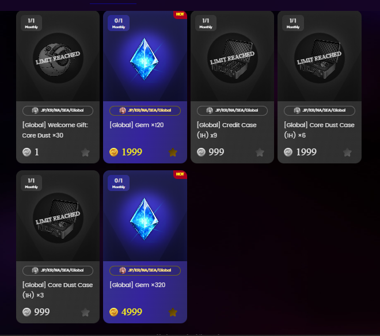
Task: Favorite the Gem ×120 item star
Action: click(x=173, y=152)
